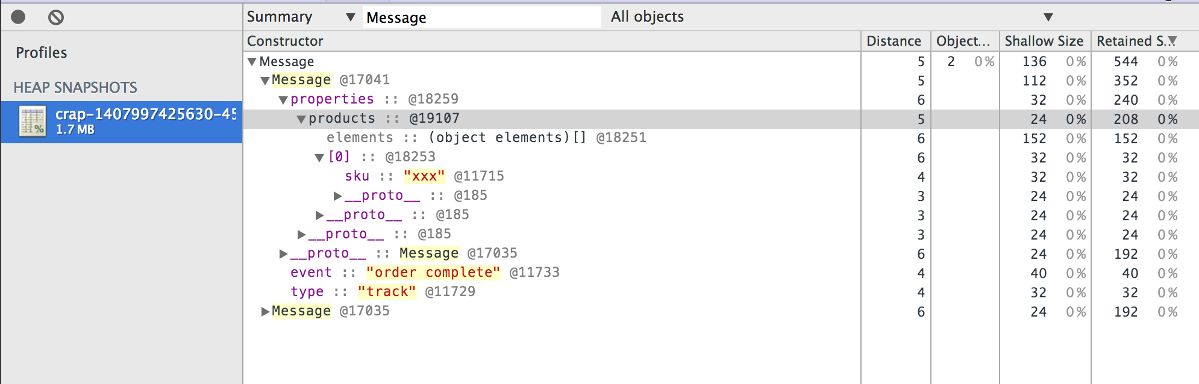Image resolution: width=1199 pixels, height=384 pixels.
Task: Click the Message class filter field
Action: (481, 17)
